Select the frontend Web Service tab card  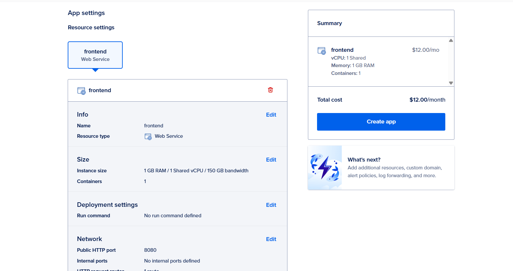[95, 55]
